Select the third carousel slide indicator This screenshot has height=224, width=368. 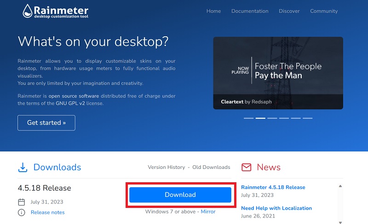pyautogui.click(x=272, y=118)
